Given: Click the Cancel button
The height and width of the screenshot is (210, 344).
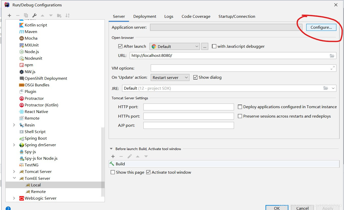Looking at the screenshot, I should pos(303,208).
